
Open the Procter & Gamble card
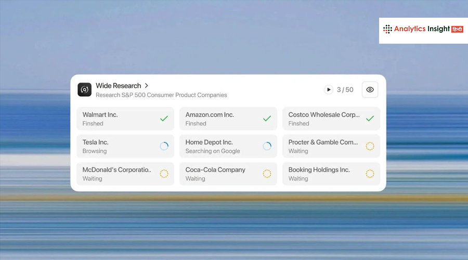coord(331,146)
